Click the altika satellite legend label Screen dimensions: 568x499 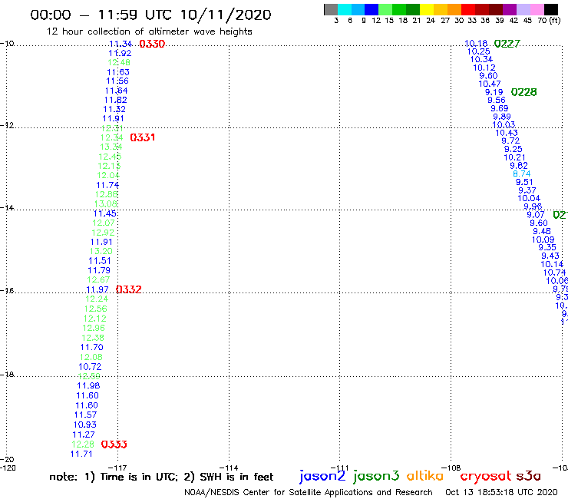(425, 475)
